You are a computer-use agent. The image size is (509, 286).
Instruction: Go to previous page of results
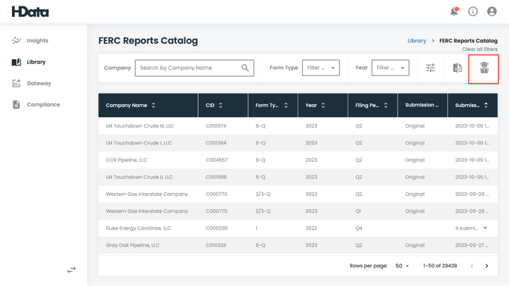(472, 266)
